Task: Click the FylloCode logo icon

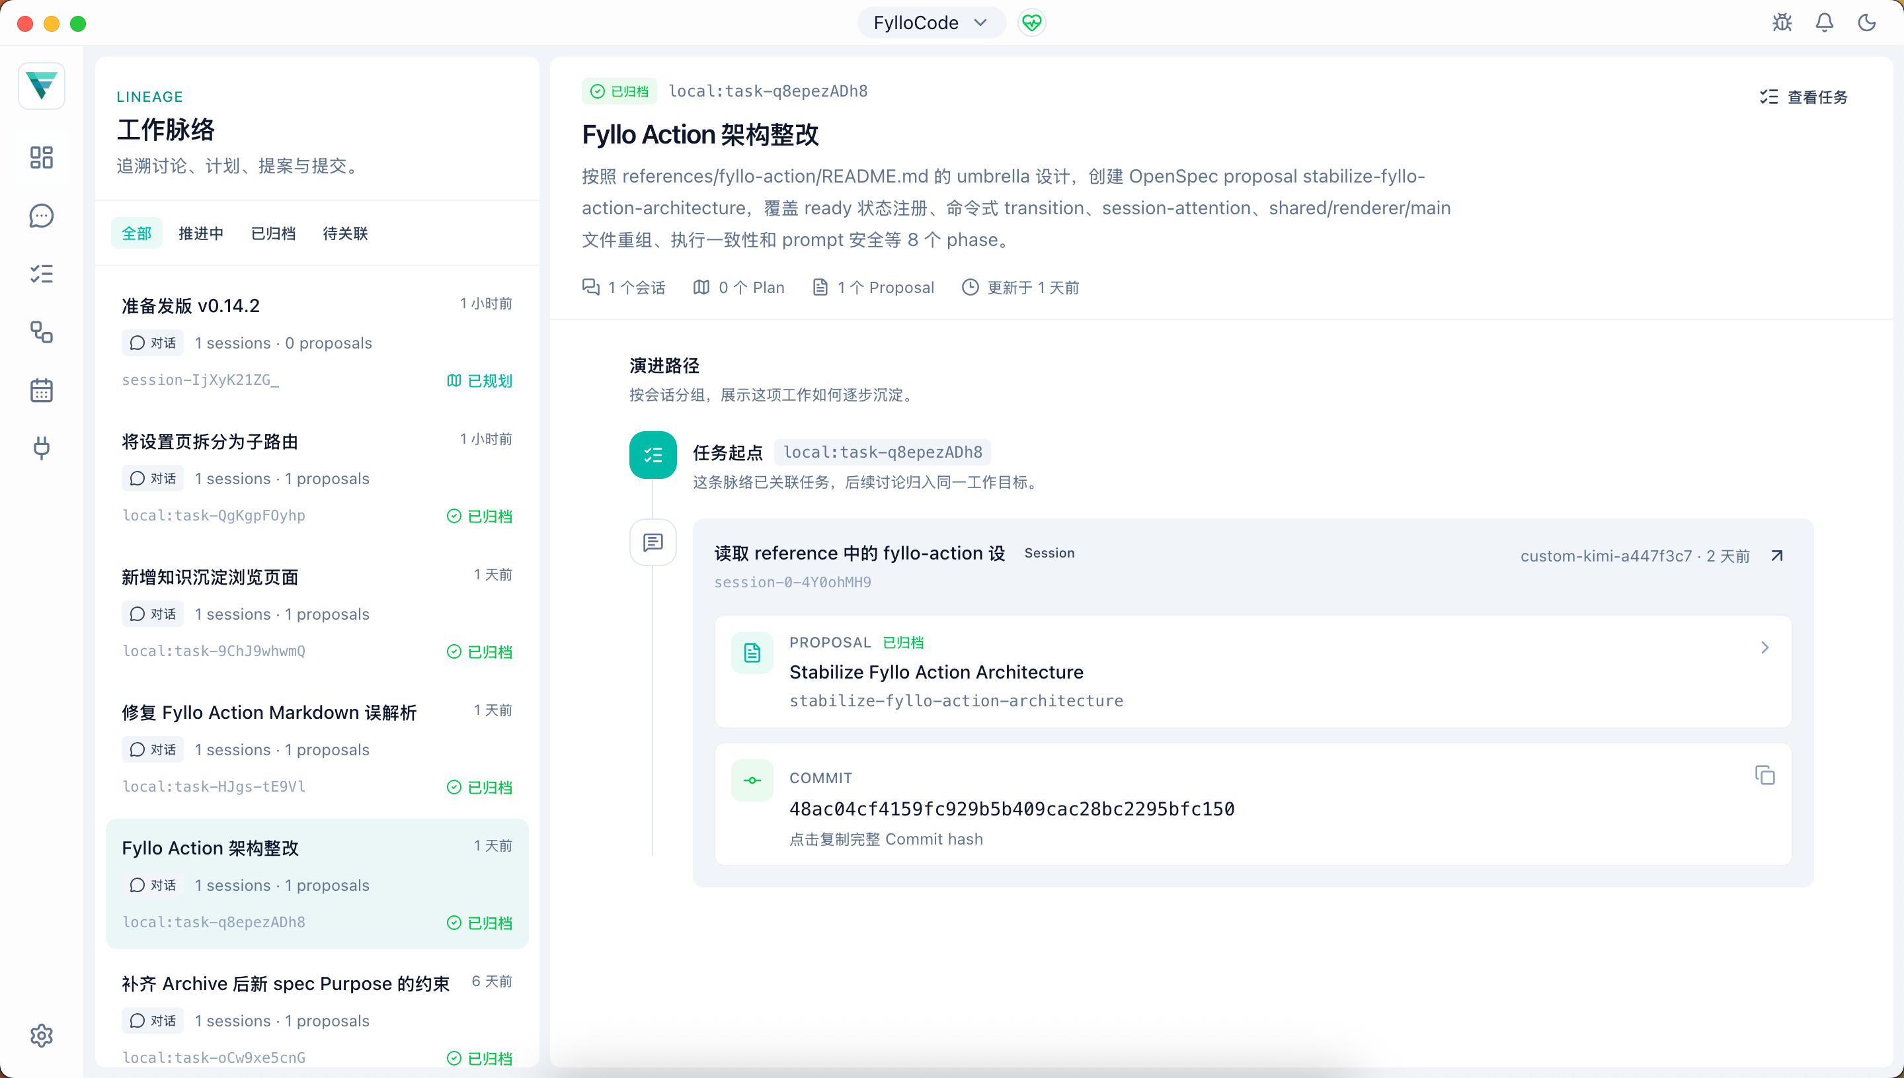Action: [x=42, y=86]
